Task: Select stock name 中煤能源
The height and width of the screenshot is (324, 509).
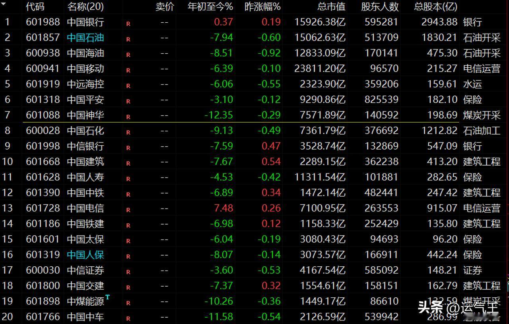Action: point(85,301)
